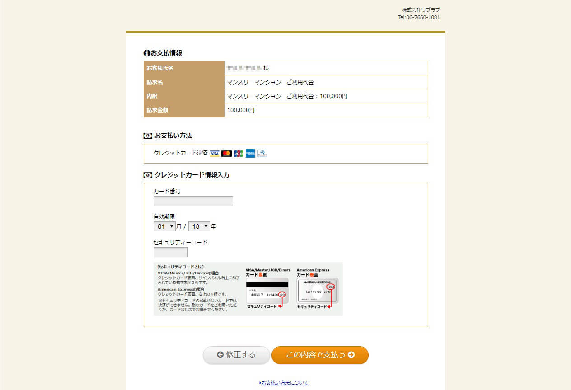The image size is (571, 390).
Task: Click the money icon beside クレジットカード情報入力
Action: pyautogui.click(x=148, y=175)
